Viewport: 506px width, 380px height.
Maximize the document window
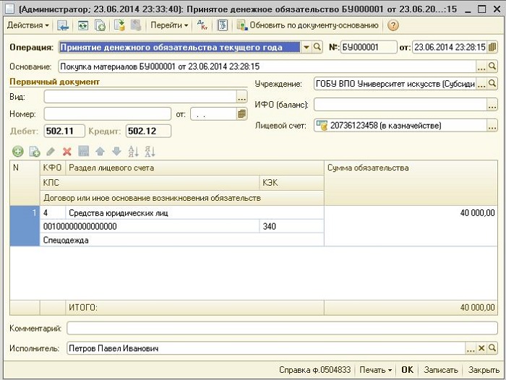[x=481, y=9]
